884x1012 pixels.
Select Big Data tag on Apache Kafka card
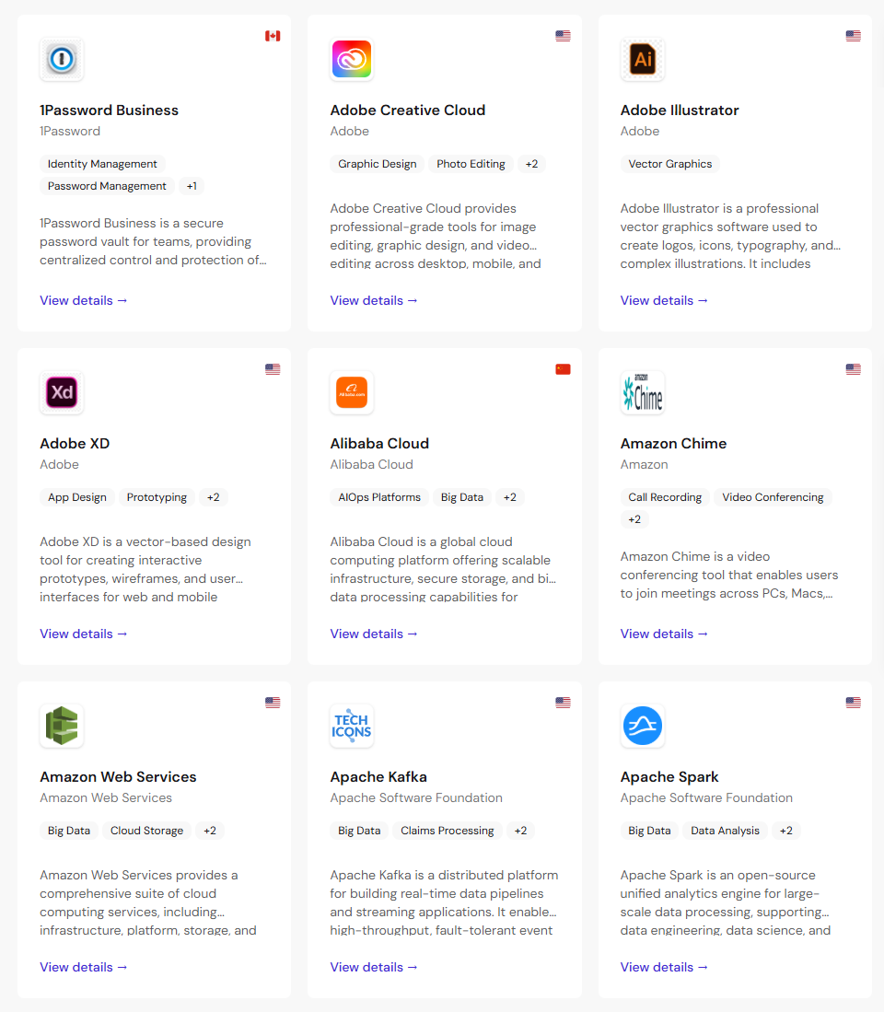[359, 830]
